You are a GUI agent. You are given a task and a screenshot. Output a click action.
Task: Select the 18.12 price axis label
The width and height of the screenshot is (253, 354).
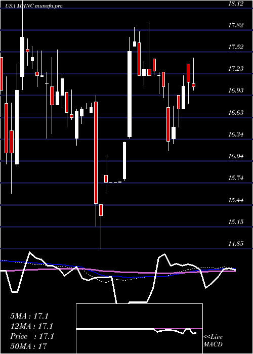pos(237,3)
